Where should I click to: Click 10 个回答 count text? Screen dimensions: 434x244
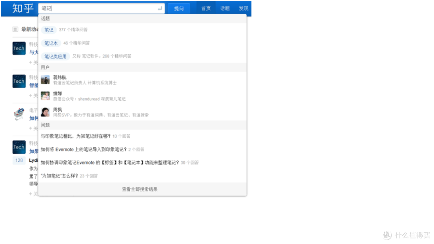[x=121, y=136]
